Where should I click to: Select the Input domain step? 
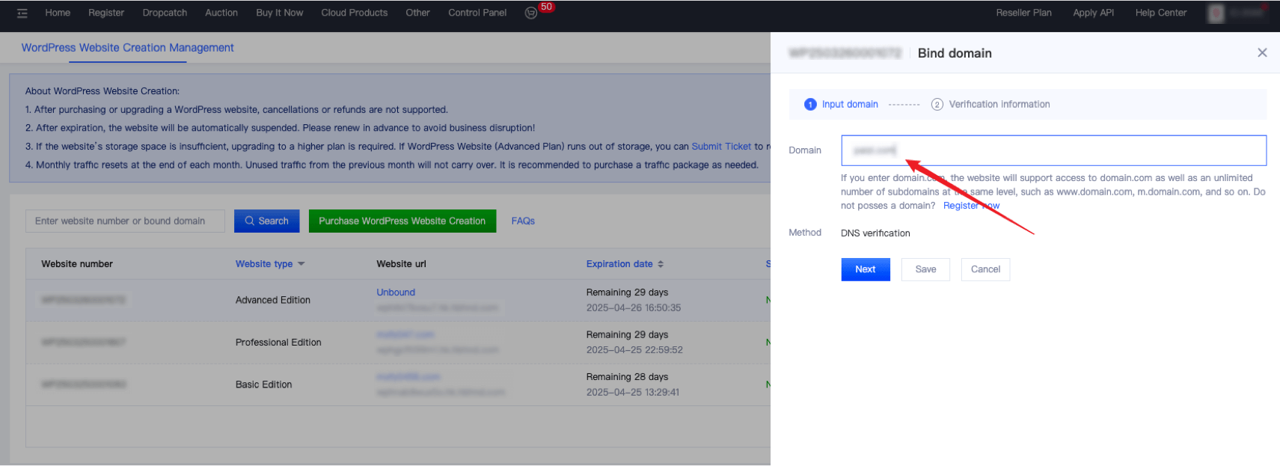click(841, 104)
